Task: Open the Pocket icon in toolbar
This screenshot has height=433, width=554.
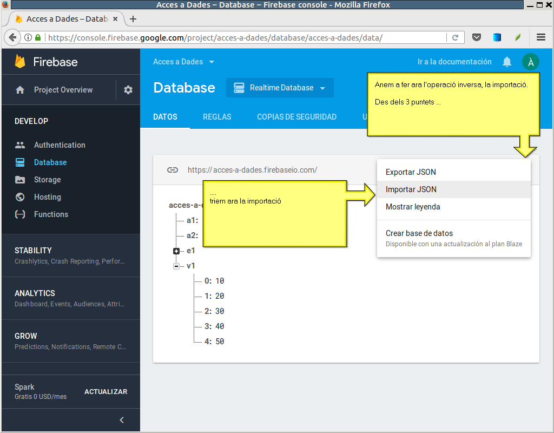Action: 477,37
